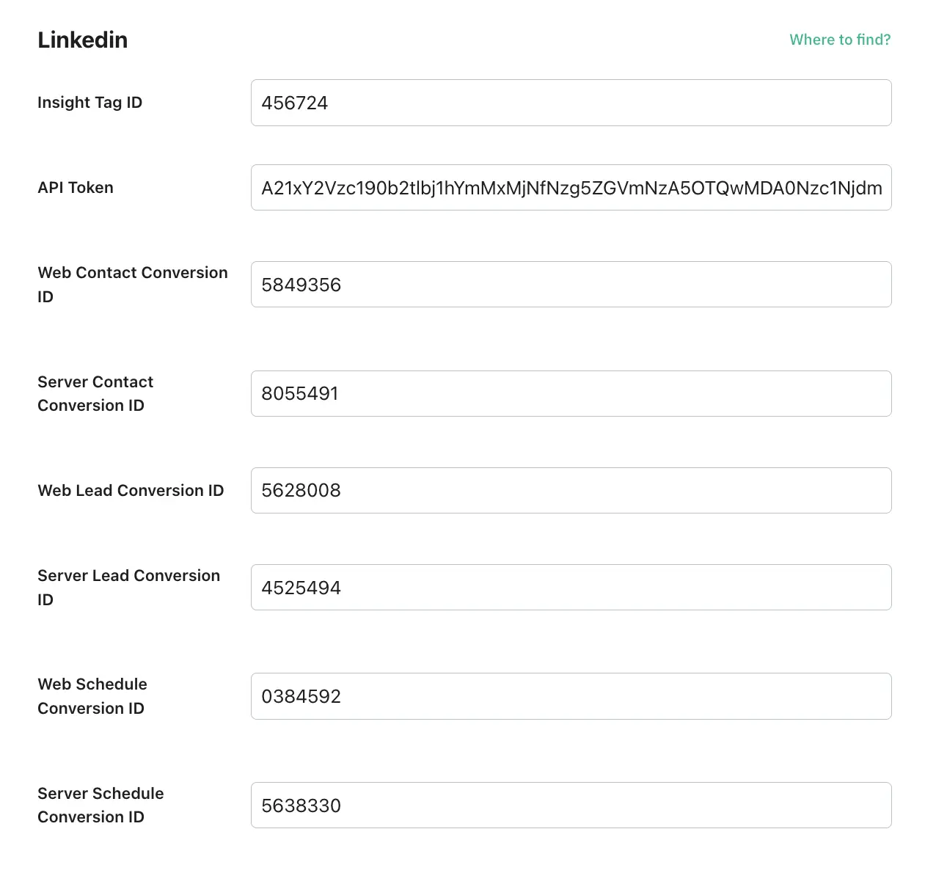Click the API Token label

click(x=75, y=188)
